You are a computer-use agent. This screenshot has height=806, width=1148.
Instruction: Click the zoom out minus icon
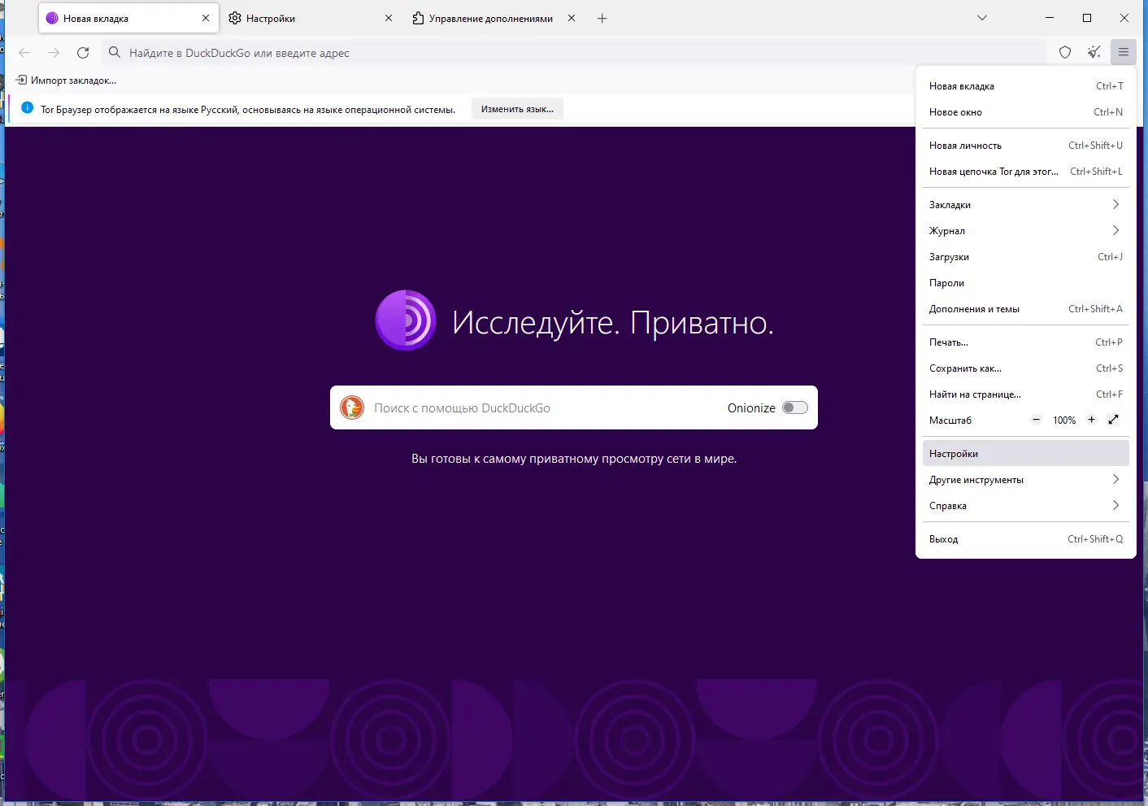tap(1036, 420)
